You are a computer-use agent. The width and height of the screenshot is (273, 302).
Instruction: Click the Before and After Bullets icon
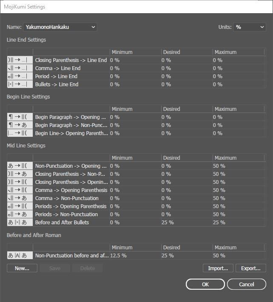20,223
